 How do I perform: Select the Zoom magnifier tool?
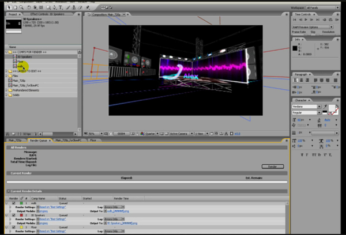pyautogui.click(x=21, y=7)
